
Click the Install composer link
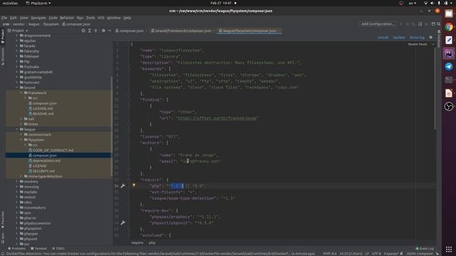point(383,38)
